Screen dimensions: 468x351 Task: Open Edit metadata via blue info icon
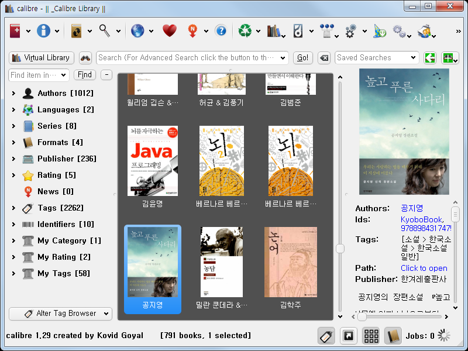(x=43, y=31)
